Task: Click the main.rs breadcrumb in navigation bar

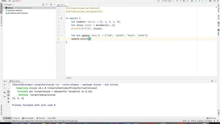Action: [x=16, y=1]
